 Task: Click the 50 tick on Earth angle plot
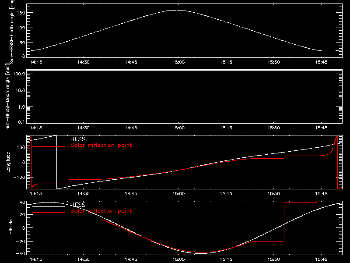(x=22, y=43)
